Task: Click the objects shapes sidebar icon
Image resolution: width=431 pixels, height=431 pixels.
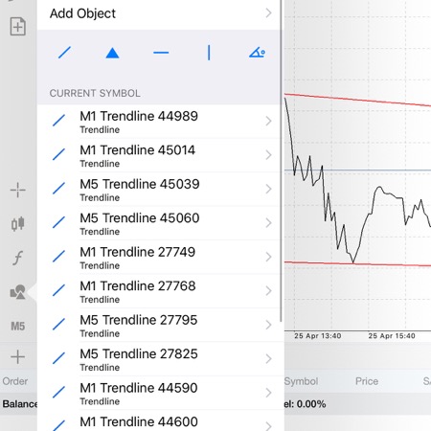Action: 18,292
